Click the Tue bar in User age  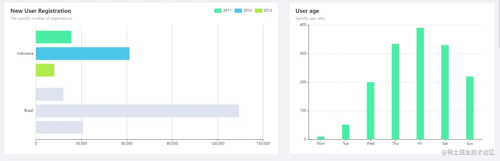(x=346, y=132)
